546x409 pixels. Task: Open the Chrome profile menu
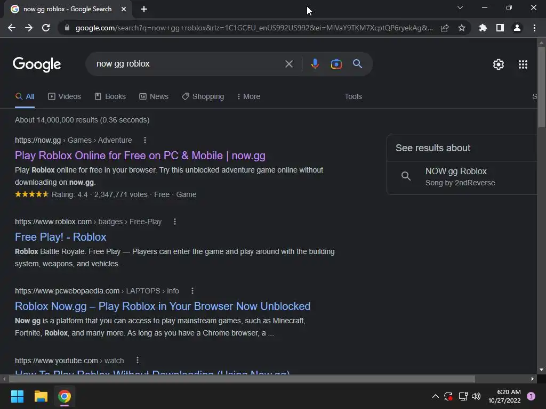coord(517,28)
